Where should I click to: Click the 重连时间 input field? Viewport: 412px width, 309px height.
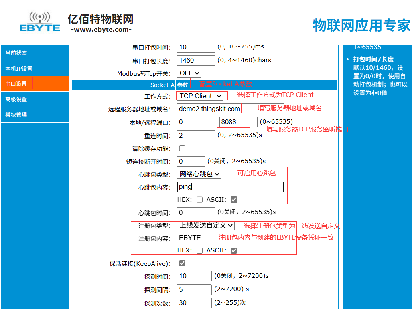196,135
